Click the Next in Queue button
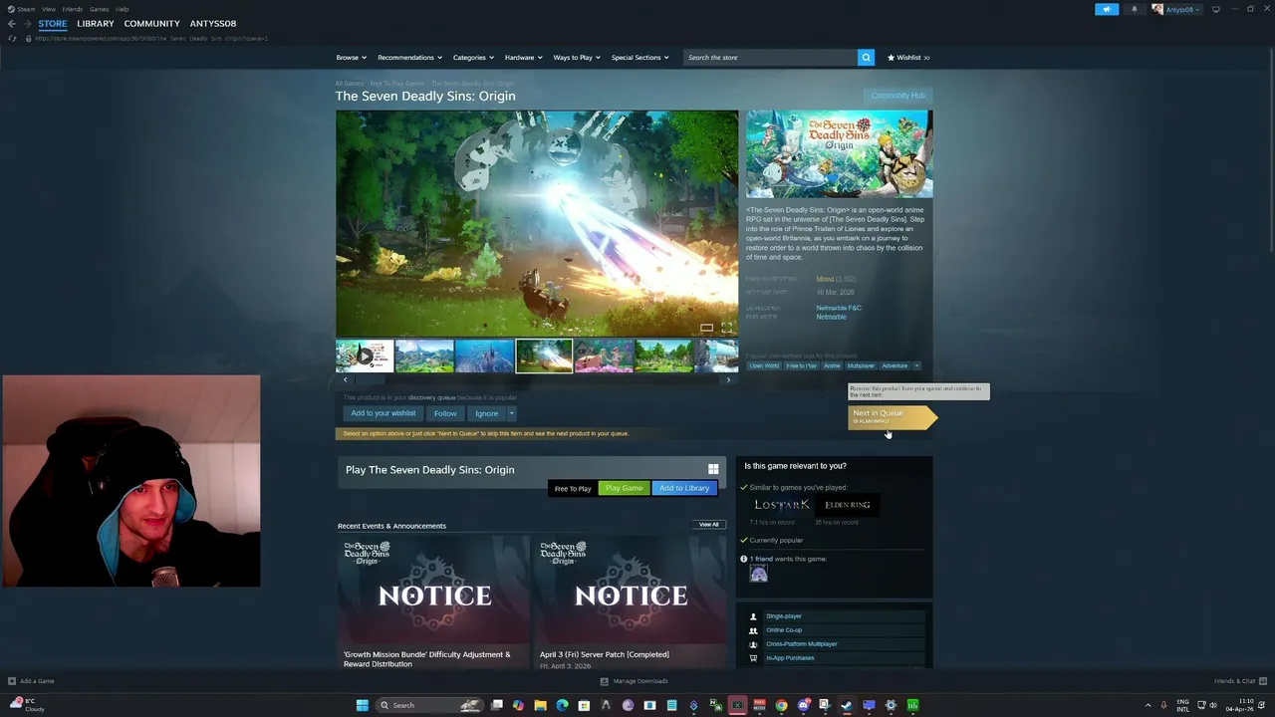This screenshot has height=717, width=1275. pyautogui.click(x=892, y=416)
